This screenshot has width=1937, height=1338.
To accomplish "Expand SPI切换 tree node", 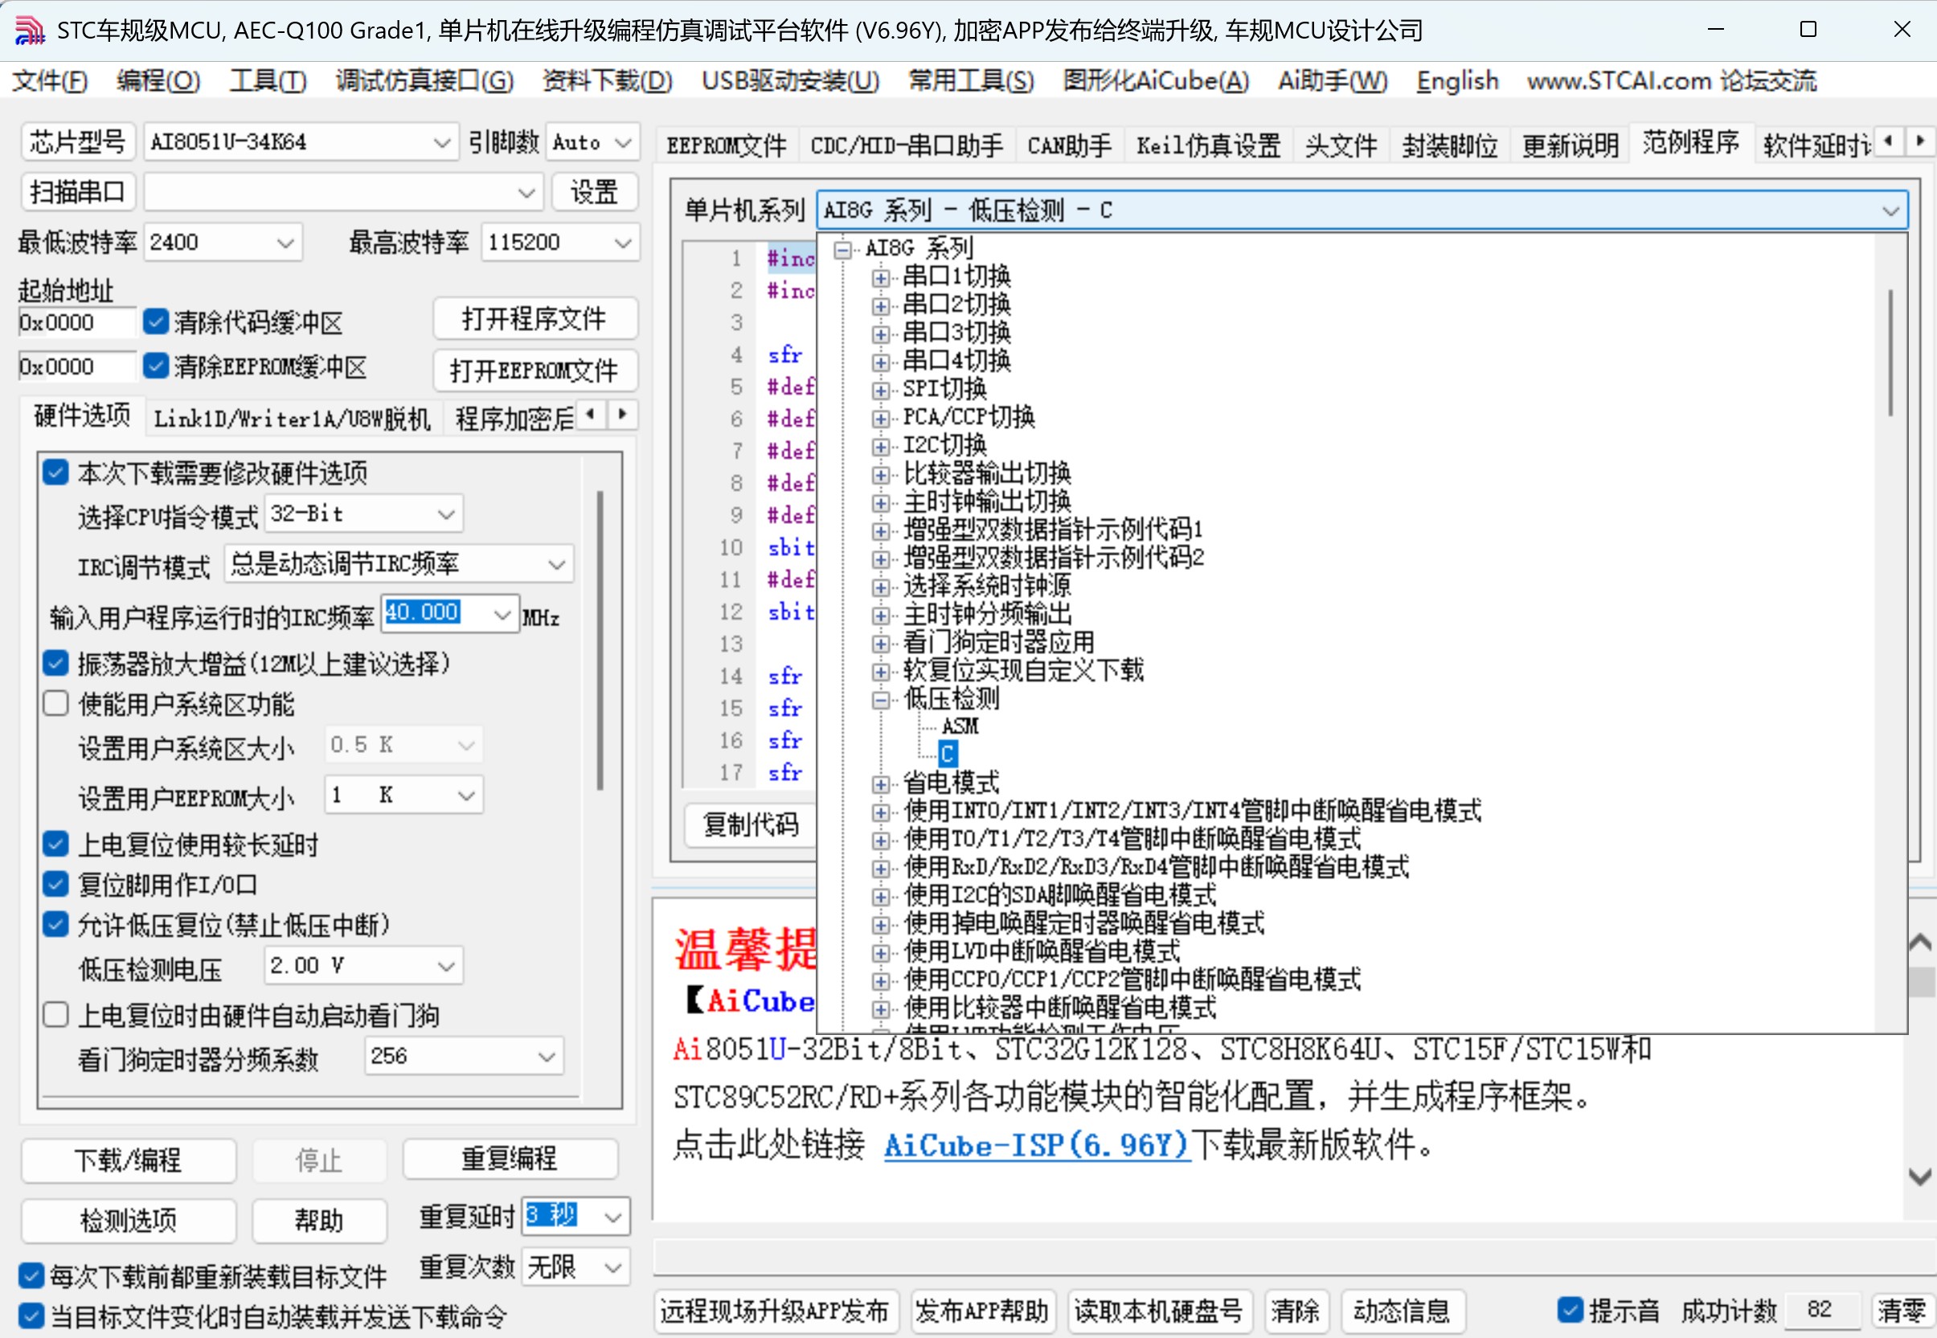I will (879, 390).
